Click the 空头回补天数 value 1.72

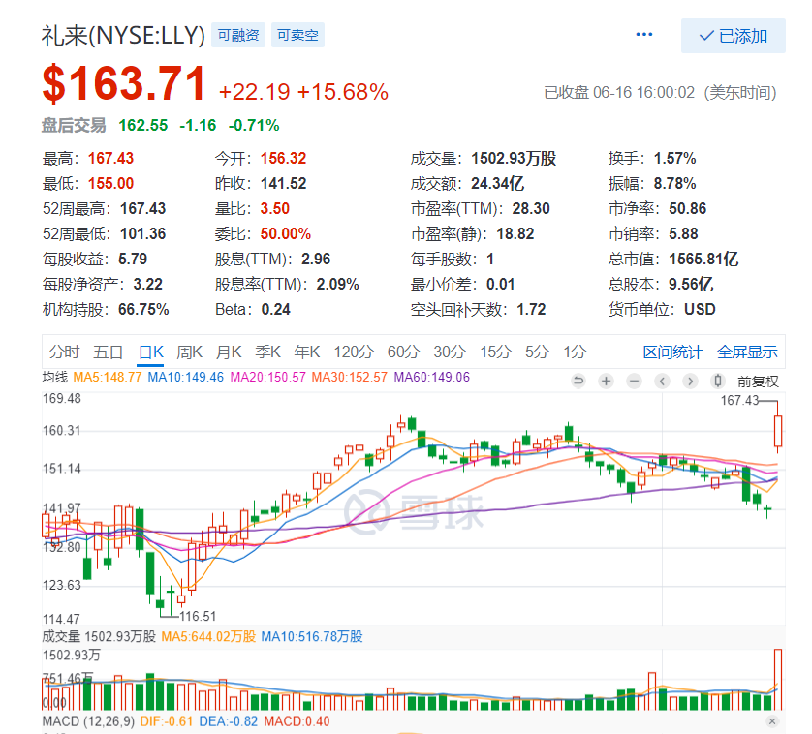pyautogui.click(x=531, y=310)
